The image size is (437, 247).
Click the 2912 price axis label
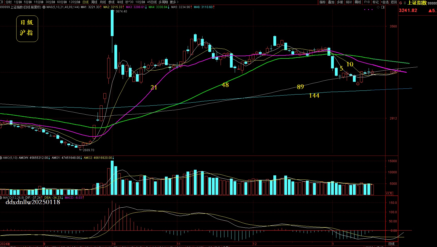click(393, 118)
